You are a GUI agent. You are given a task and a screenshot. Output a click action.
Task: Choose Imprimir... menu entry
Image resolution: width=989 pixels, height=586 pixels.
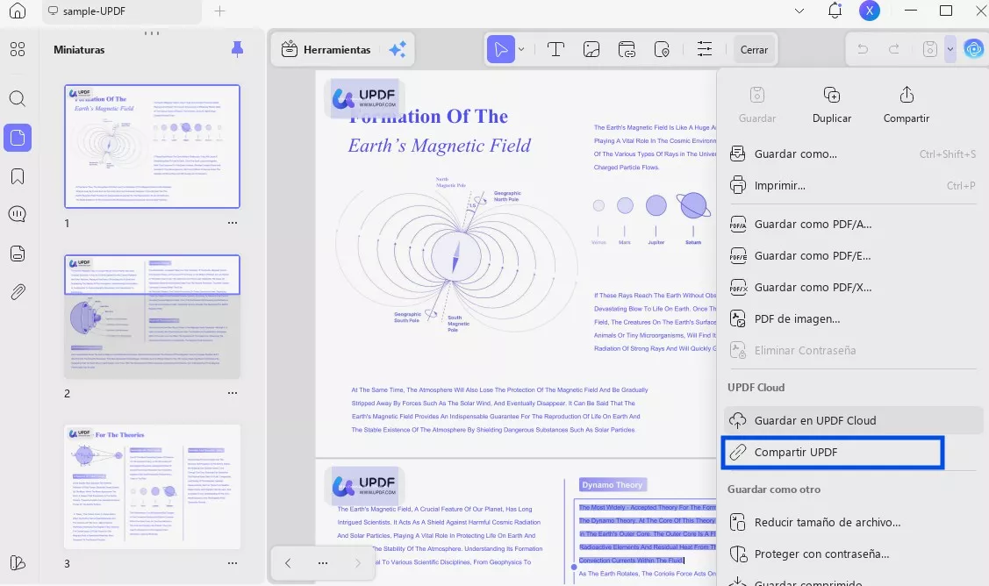[x=853, y=185]
